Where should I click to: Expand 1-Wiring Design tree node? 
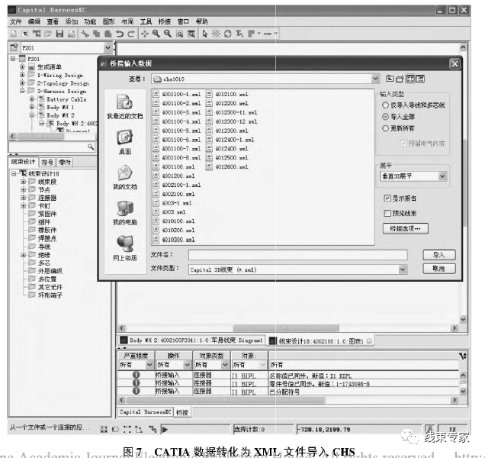click(x=22, y=75)
